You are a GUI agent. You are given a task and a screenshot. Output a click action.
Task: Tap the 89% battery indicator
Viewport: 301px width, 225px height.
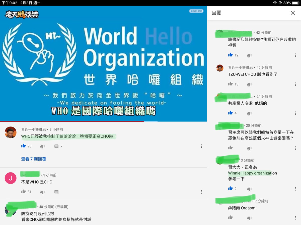[291, 3]
